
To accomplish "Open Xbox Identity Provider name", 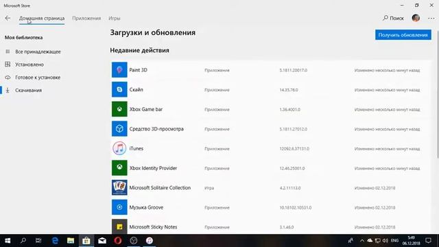I will point(153,168).
